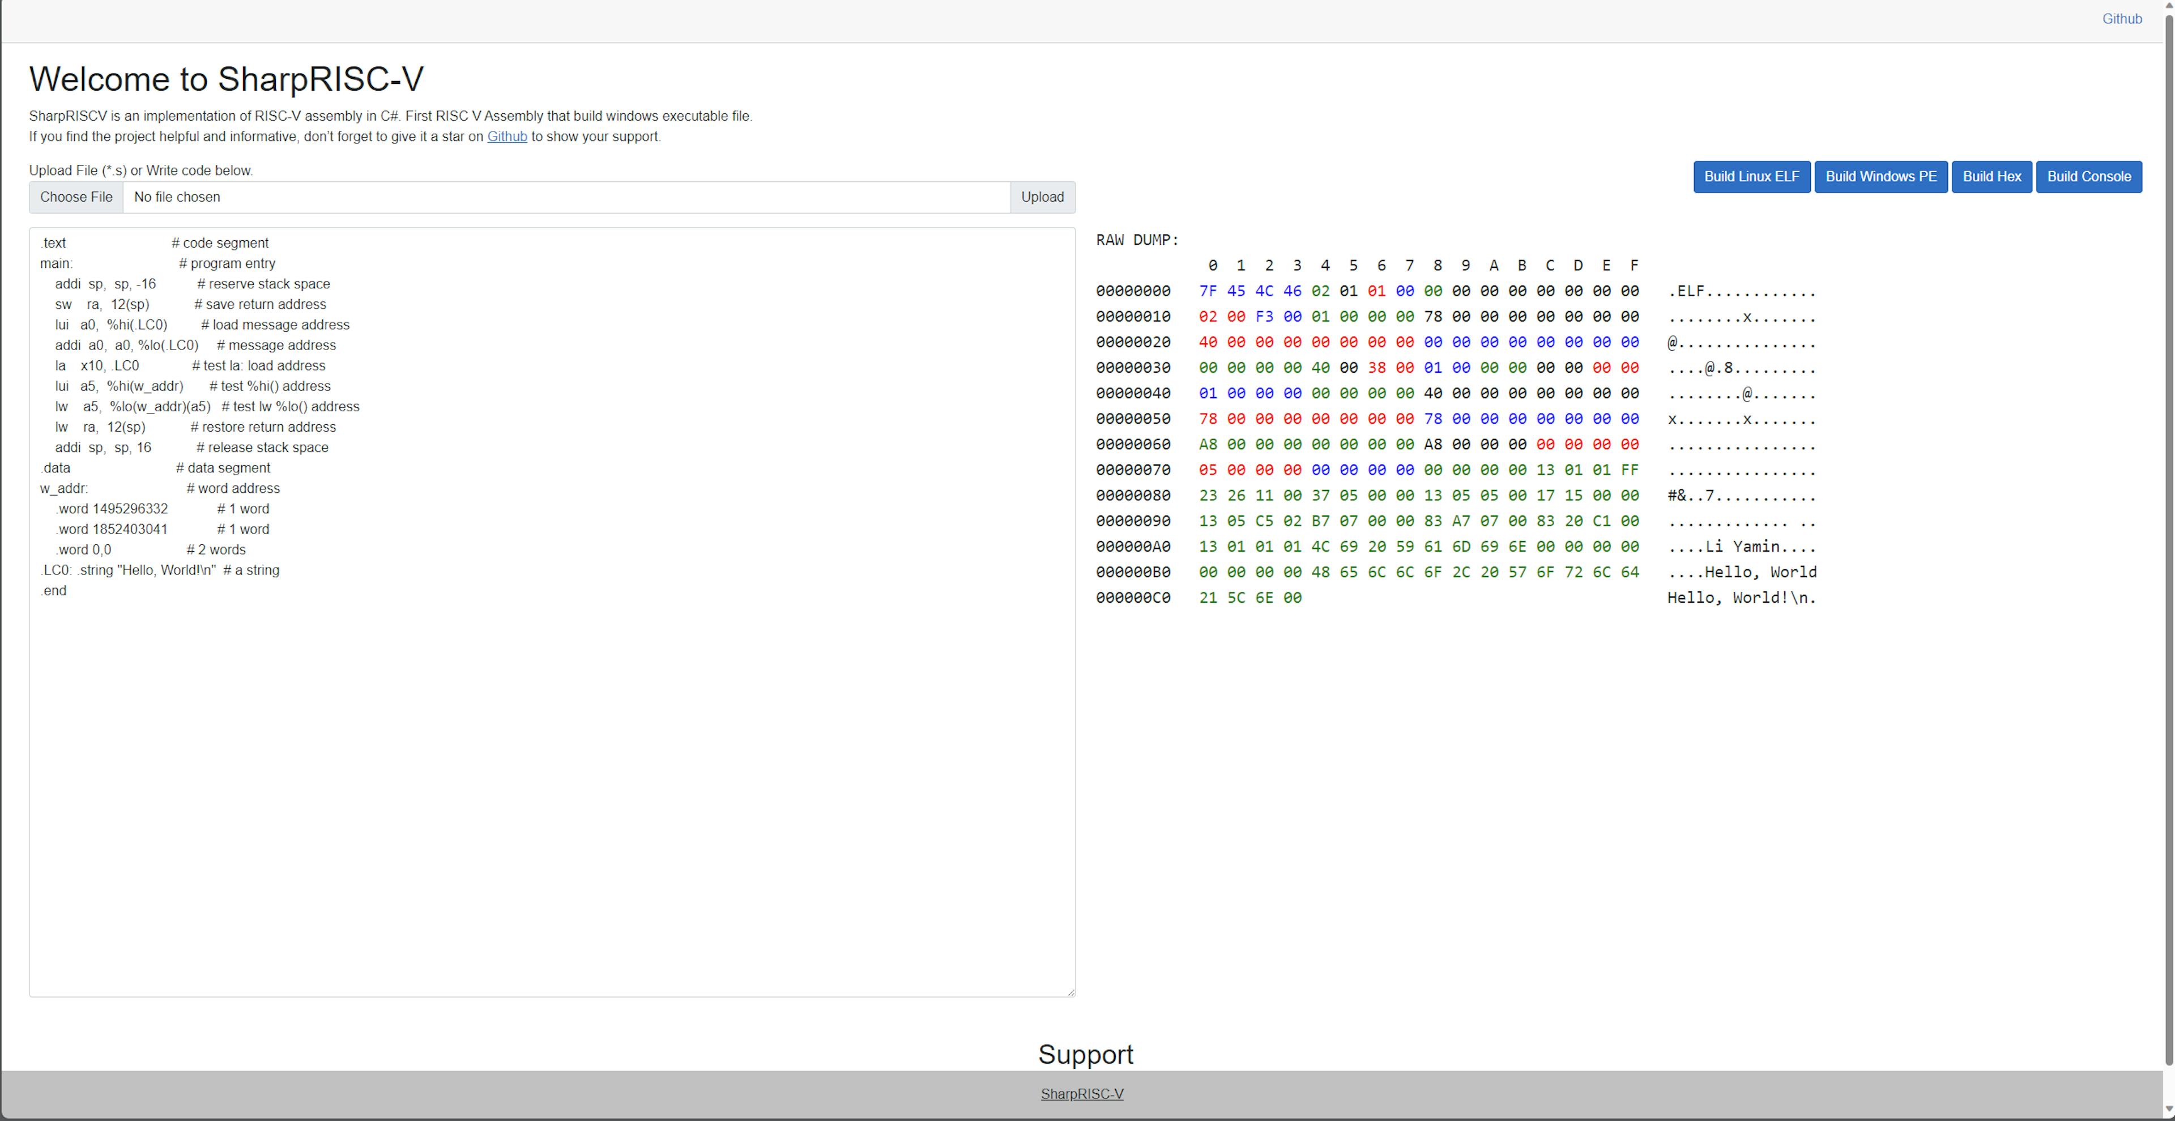
Task: Click the RAW DUMP panel header
Action: click(x=1136, y=240)
